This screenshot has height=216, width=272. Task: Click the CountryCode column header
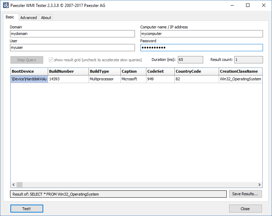click(x=197, y=71)
